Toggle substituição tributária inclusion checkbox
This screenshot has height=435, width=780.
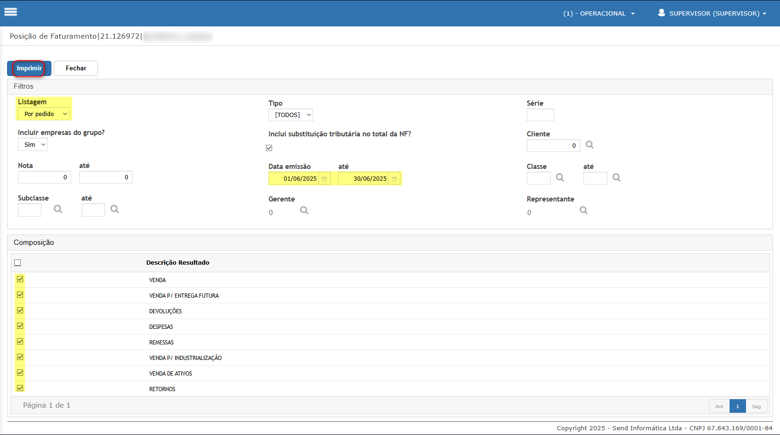pos(269,148)
